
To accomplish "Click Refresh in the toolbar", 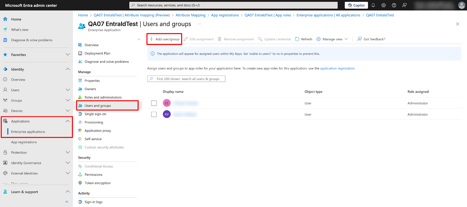I will [x=304, y=39].
